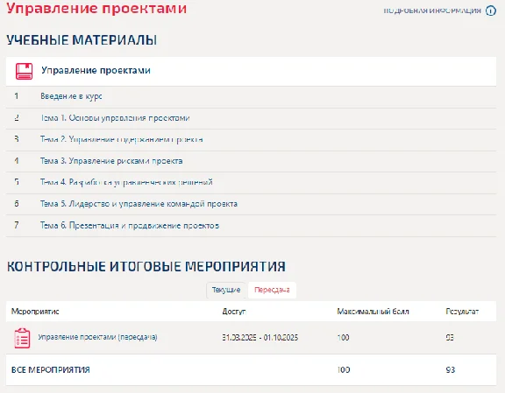Open Тема 5. Лидерство и управление командой проекта
505x393 pixels.
[x=139, y=204]
